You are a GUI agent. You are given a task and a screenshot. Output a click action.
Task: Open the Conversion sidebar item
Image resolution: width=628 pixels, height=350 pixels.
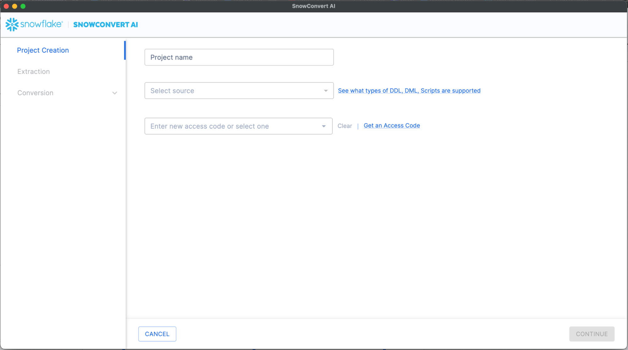click(35, 93)
